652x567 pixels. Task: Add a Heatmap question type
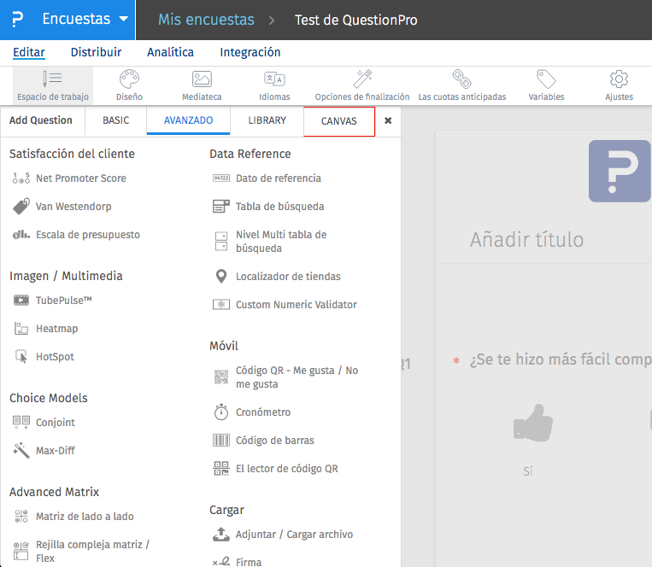click(x=56, y=329)
